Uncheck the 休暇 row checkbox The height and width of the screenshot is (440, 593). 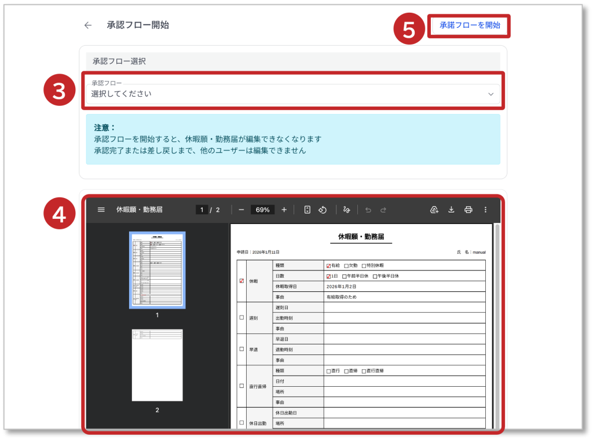pos(241,281)
